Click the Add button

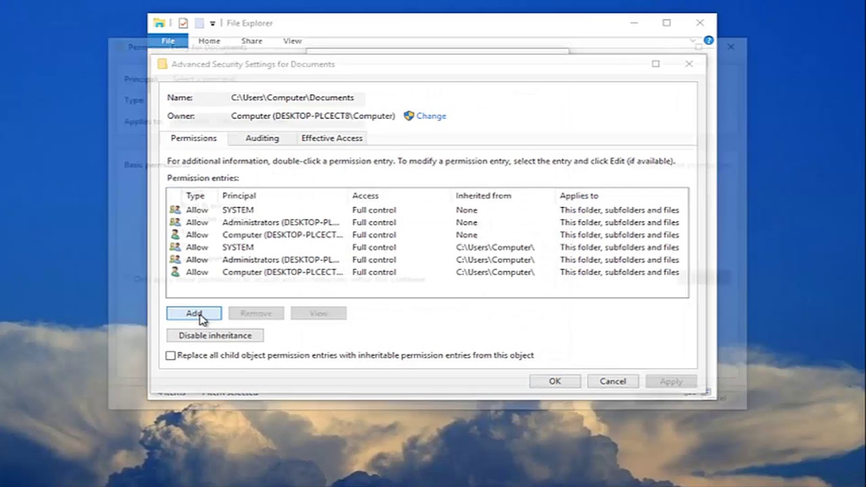194,313
